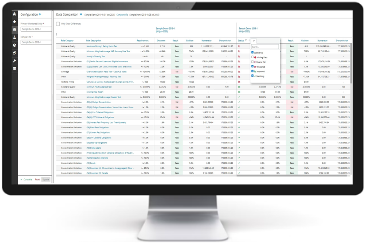This screenshot has height=245, width=365.
Task: Open the flask testing sidebar icon
Action: [x=15, y=38]
